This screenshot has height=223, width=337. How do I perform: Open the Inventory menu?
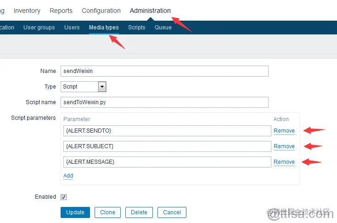click(27, 11)
